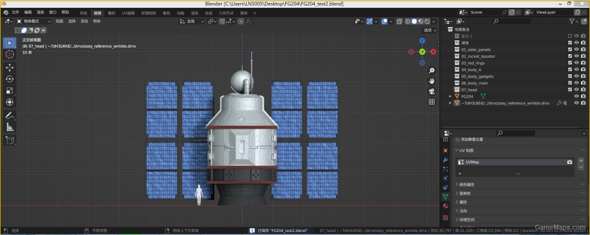Open the Object properties tab
The width and height of the screenshot is (590, 235).
(x=446, y=150)
